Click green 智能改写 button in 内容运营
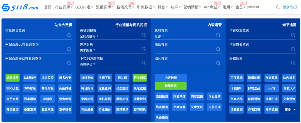The width and height of the screenshot is (301, 123). 171,86
